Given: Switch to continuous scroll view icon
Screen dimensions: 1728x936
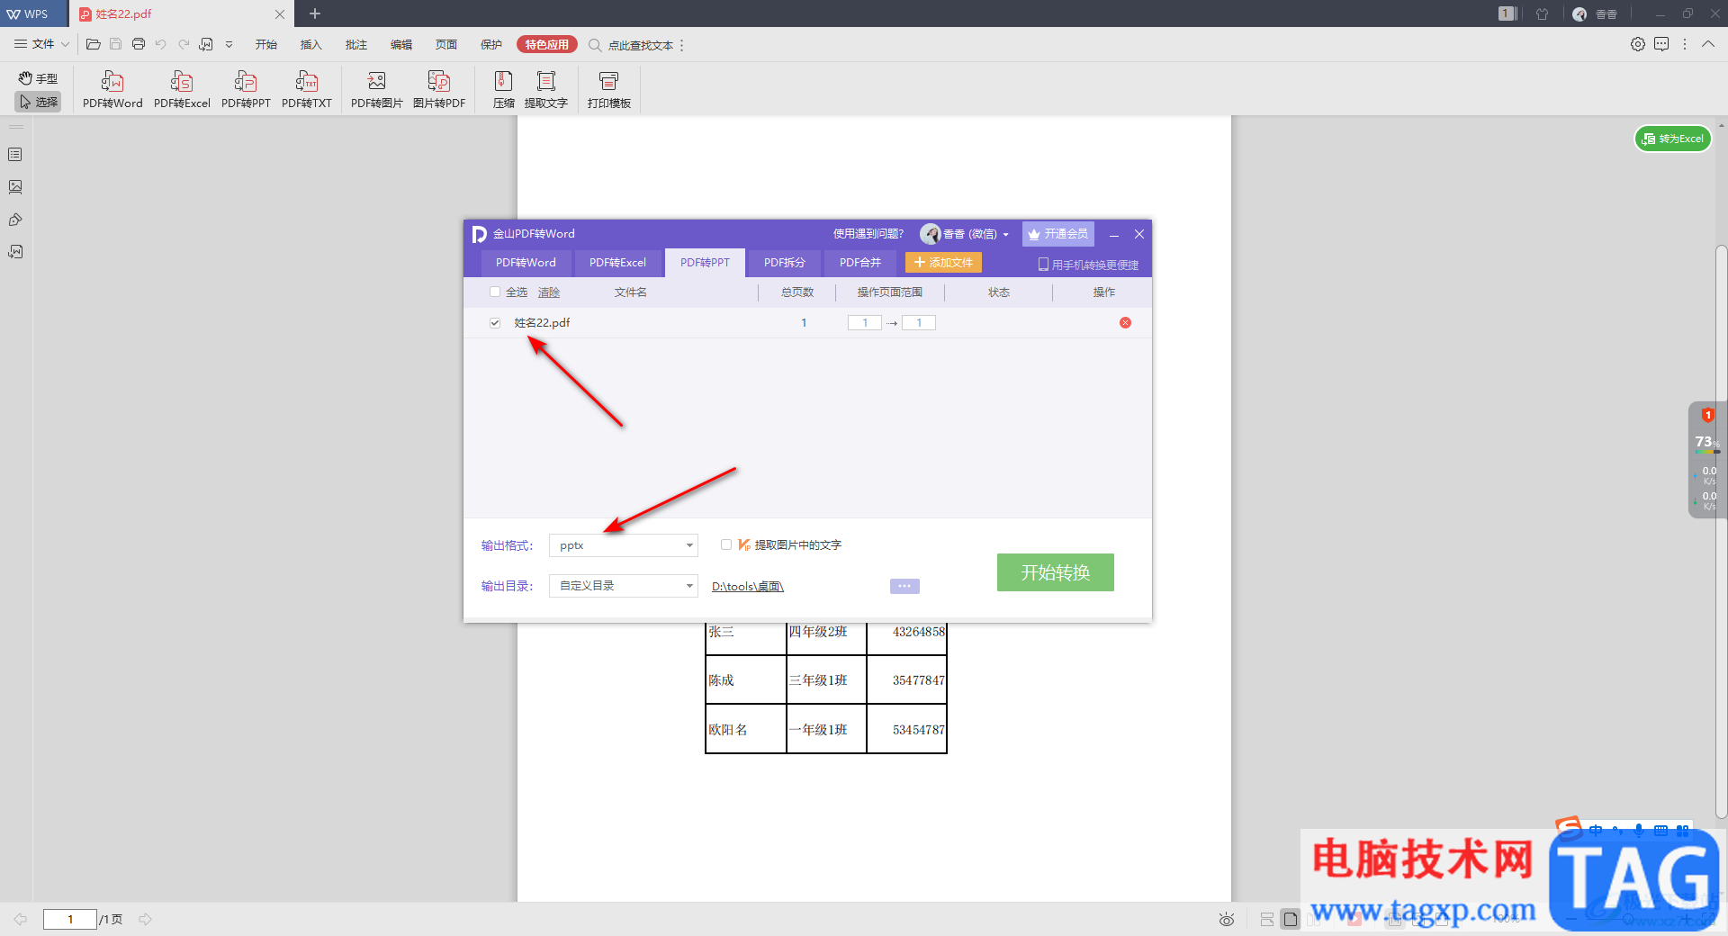Looking at the screenshot, I should tap(1267, 919).
